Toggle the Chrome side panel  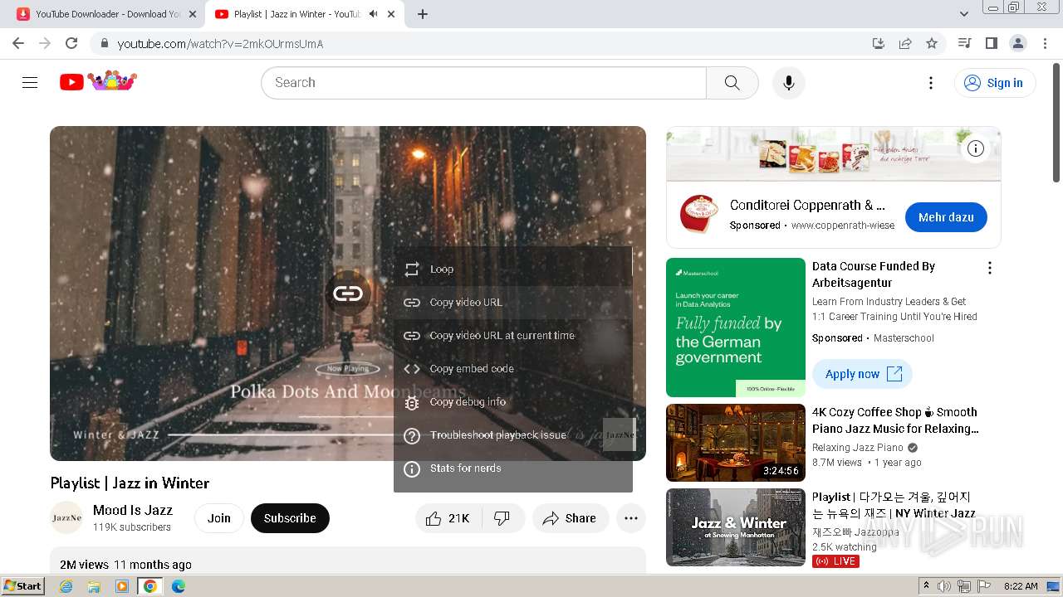click(x=991, y=43)
